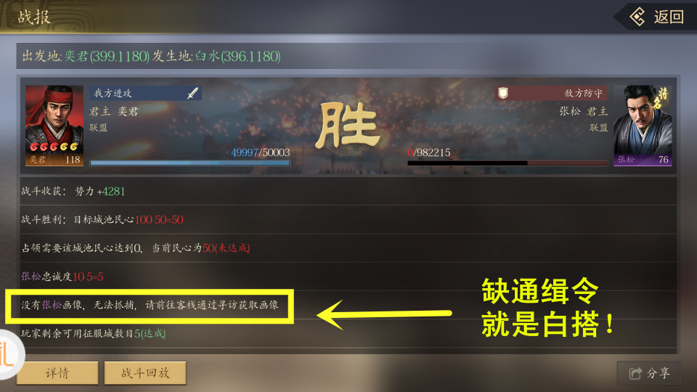
Task: Play the 战斗回放 battle replay
Action: (145, 372)
